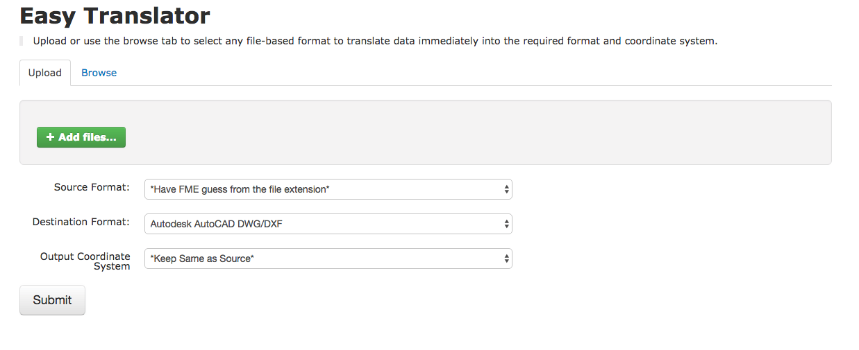Click the 'Source Format:' label

(x=92, y=187)
